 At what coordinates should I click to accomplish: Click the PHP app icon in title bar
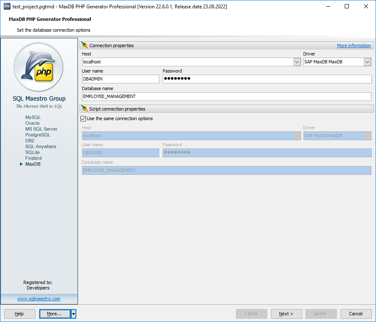[x=7, y=6]
